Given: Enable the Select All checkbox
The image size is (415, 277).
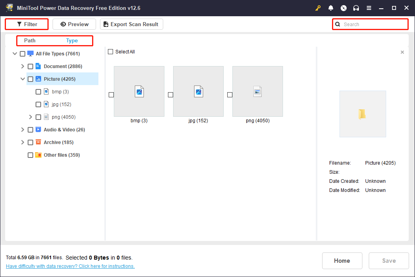Looking at the screenshot, I should click(110, 51).
